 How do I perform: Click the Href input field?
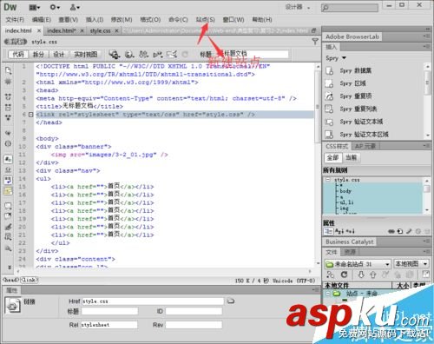coord(153,301)
